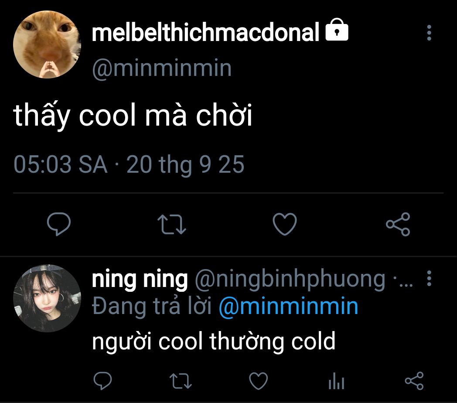The width and height of the screenshot is (457, 403).
Task: Like the reply "người cool thường cold"
Action: coord(258,381)
